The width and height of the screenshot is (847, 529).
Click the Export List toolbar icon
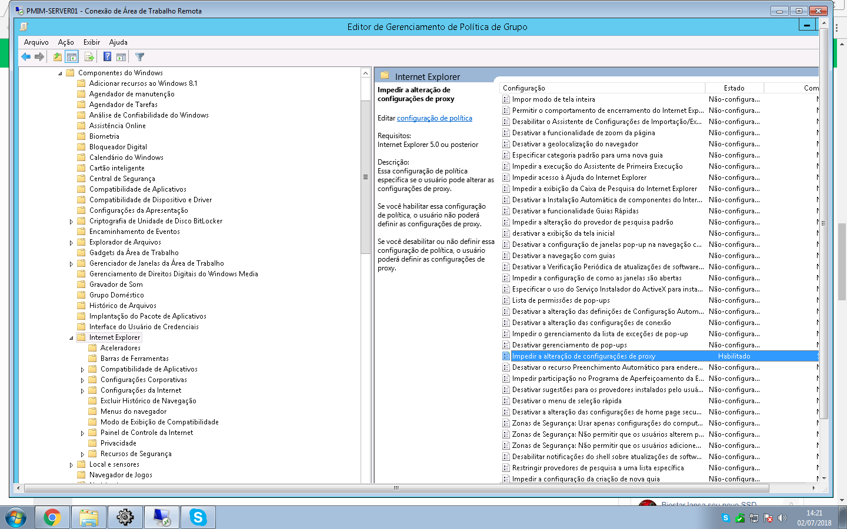pos(89,57)
